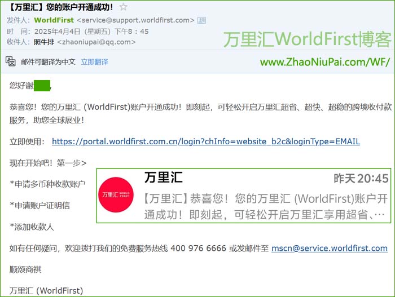395x297 pixels.
Task: Click the 立即使用 label
Action: coord(27,141)
